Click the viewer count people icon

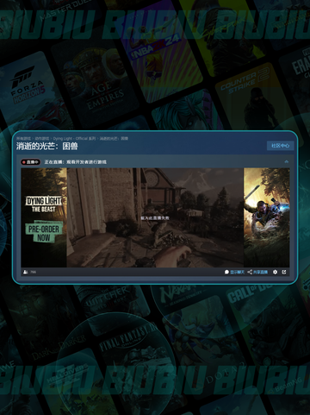click(x=26, y=272)
